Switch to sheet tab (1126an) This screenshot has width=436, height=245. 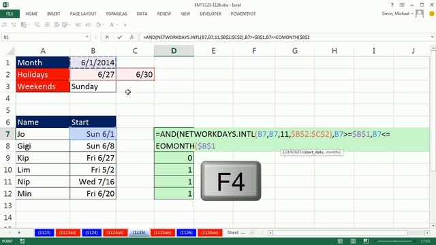point(210,233)
